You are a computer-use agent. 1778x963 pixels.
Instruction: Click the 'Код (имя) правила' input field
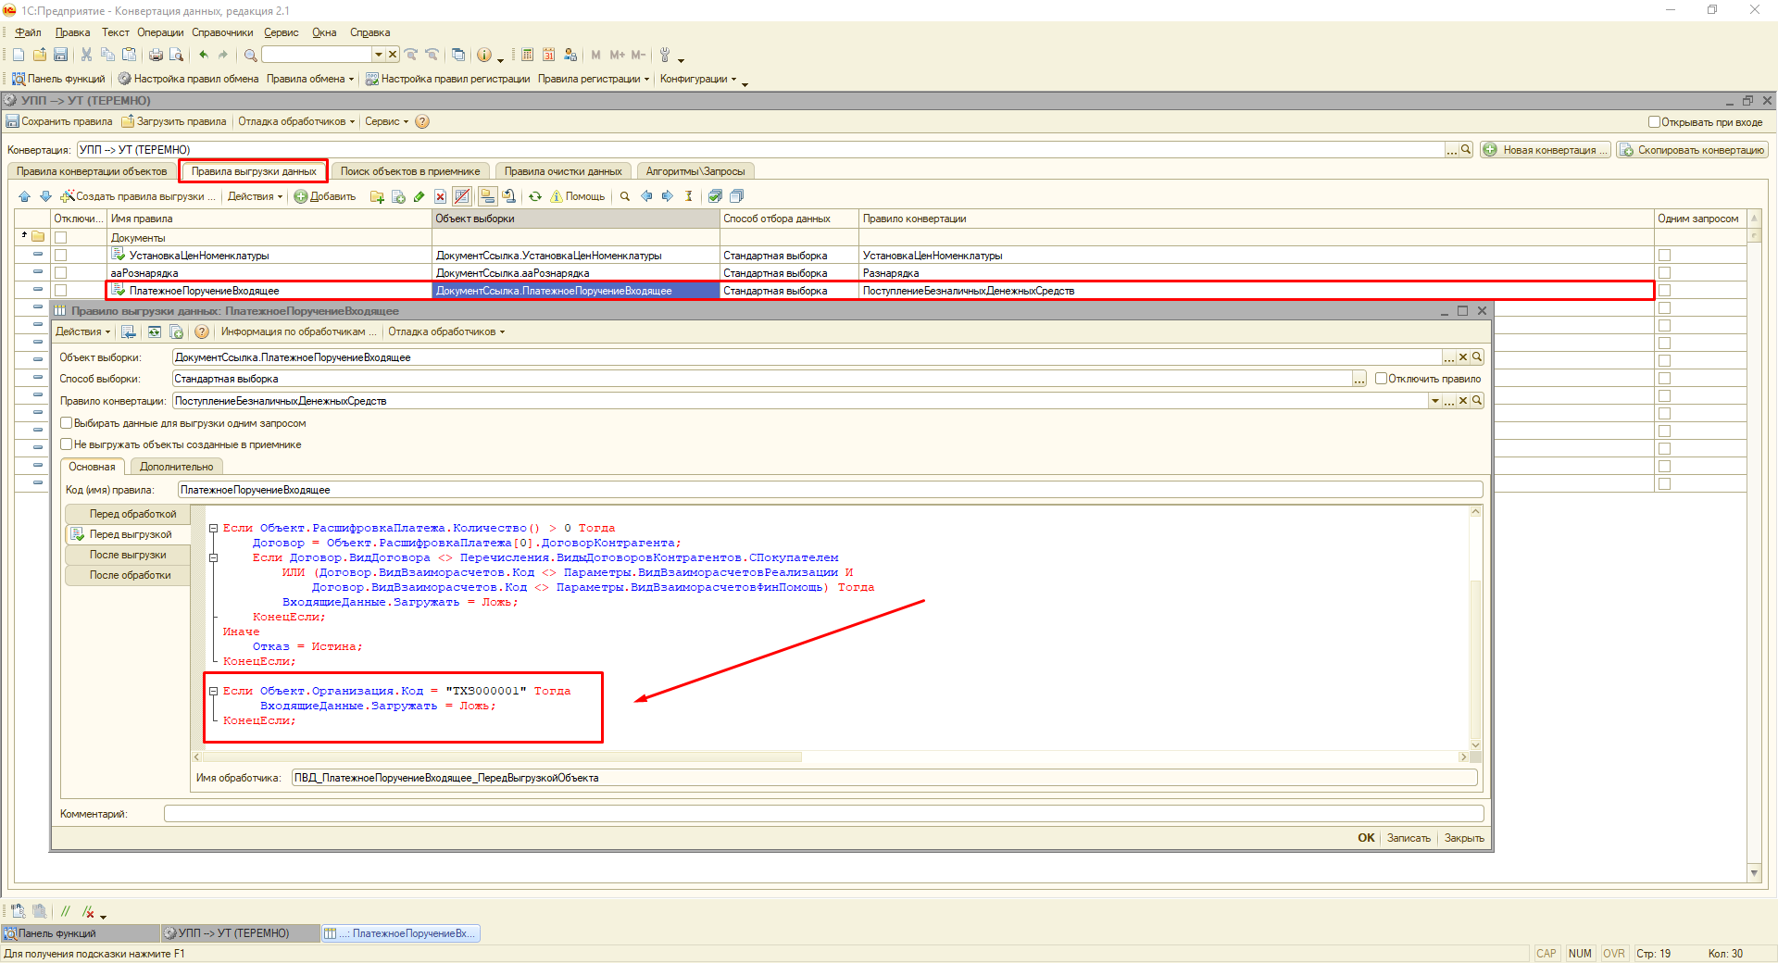[830, 490]
